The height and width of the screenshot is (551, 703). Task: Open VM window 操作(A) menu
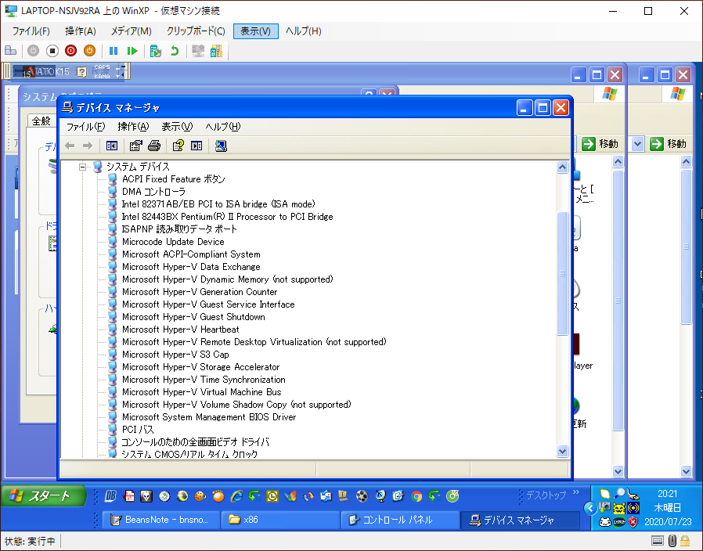81,31
